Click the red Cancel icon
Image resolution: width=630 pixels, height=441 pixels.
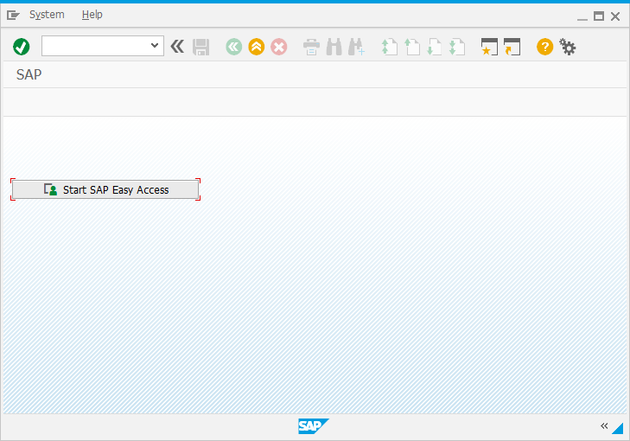[x=279, y=47]
